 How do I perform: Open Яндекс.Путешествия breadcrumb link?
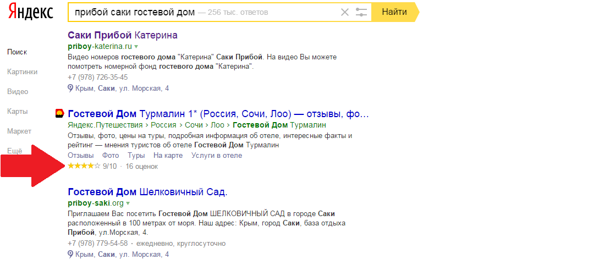pos(105,125)
